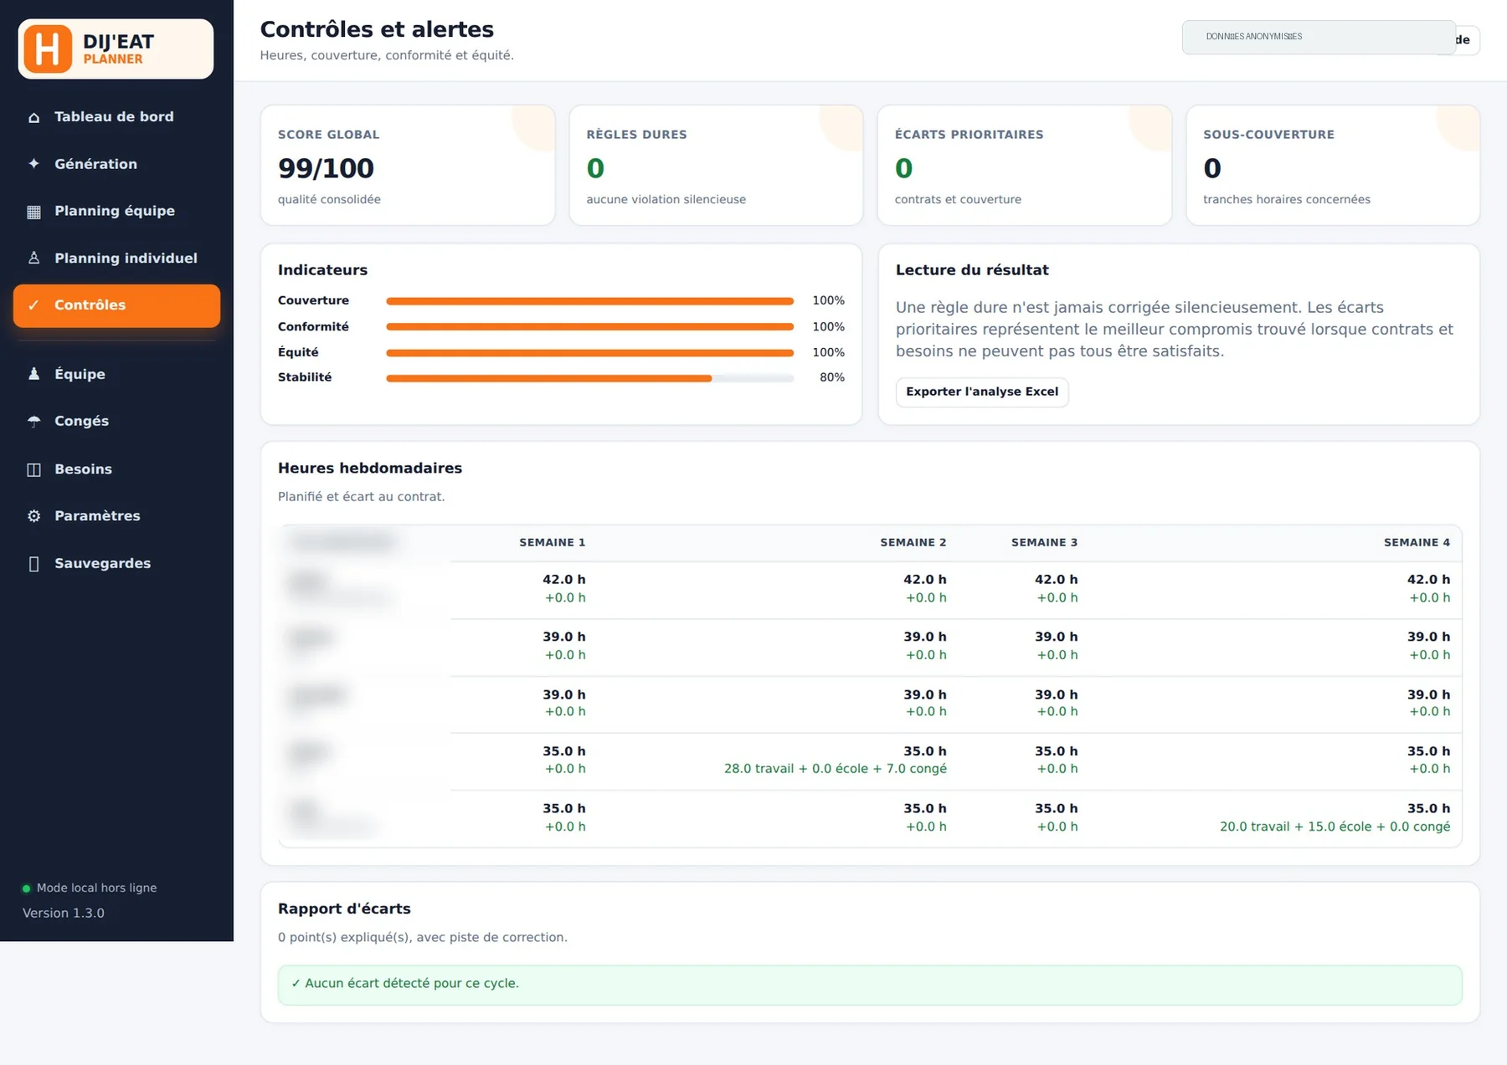Click the 'Aucun écart détecté pour ce cycle' message

coord(870,985)
